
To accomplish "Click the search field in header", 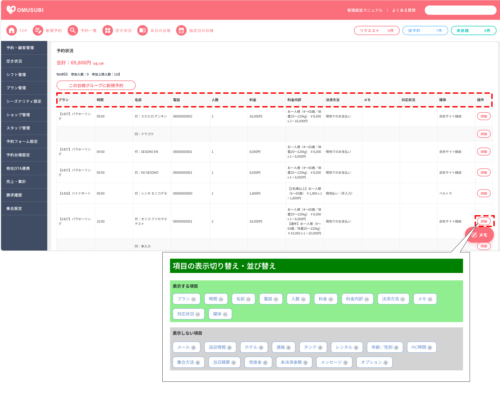I will click(460, 10).
